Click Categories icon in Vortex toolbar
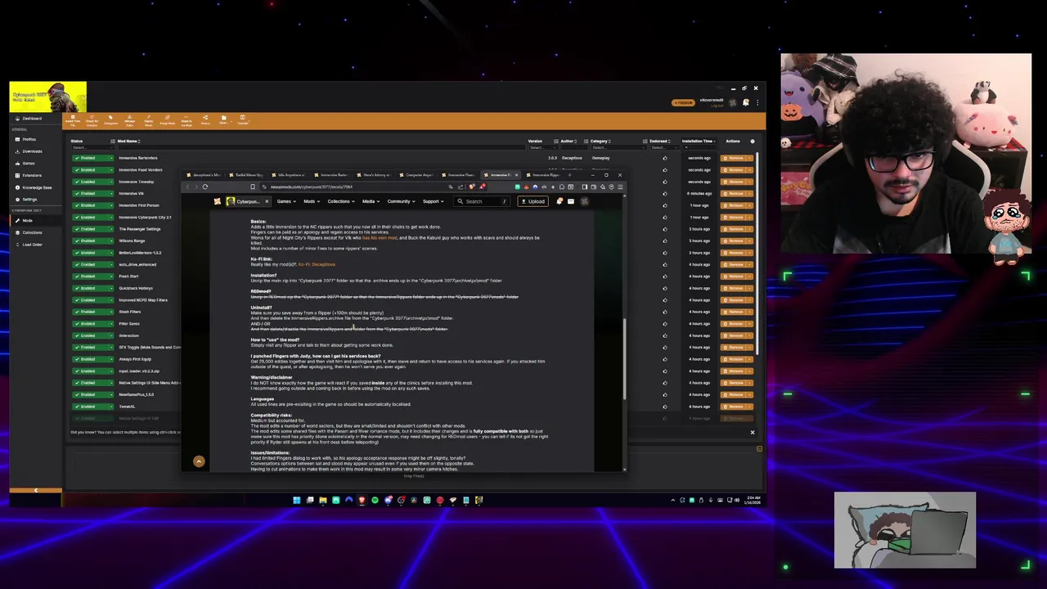The image size is (1047, 589). (x=110, y=120)
